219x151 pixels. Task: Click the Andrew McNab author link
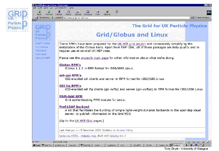[125, 130]
